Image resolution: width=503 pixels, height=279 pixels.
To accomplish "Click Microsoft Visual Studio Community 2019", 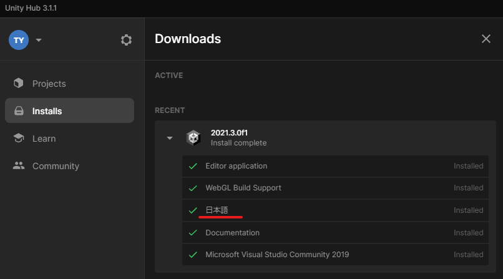I will click(x=277, y=255).
